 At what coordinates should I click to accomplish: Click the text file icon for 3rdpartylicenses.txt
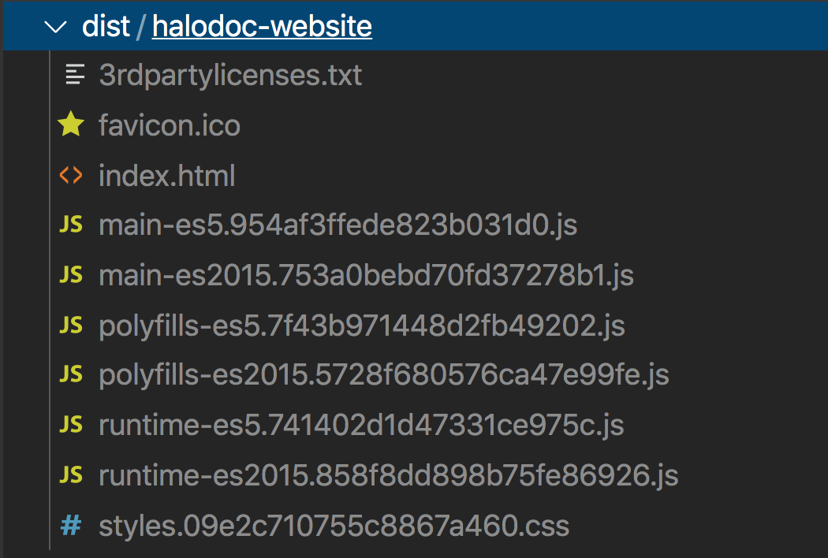coord(74,74)
